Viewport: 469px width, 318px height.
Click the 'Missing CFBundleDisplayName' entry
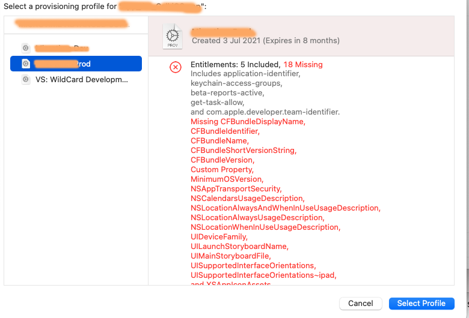[x=248, y=121]
